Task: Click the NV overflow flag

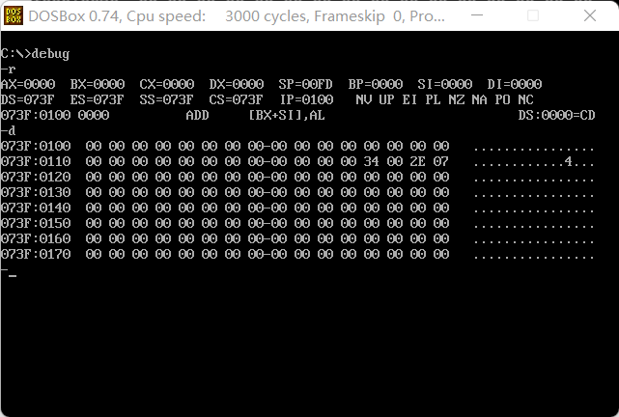Action: 364,99
